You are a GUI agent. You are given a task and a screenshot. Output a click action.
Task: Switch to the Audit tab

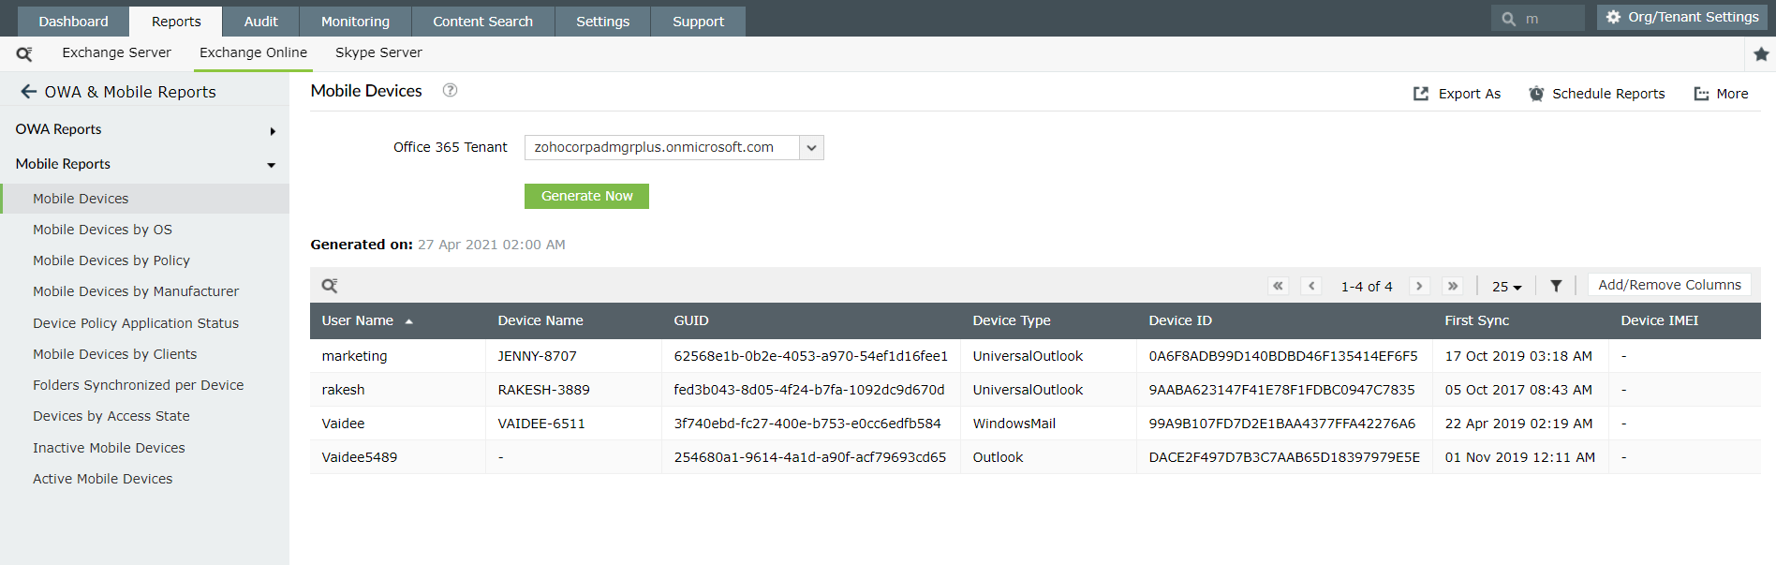[x=260, y=22]
